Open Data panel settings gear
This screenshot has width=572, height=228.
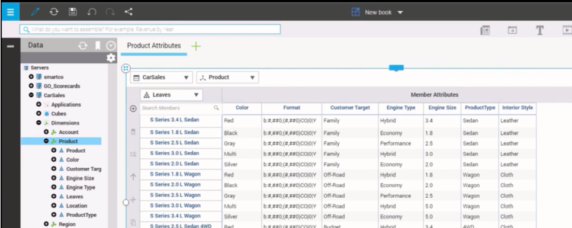click(111, 58)
